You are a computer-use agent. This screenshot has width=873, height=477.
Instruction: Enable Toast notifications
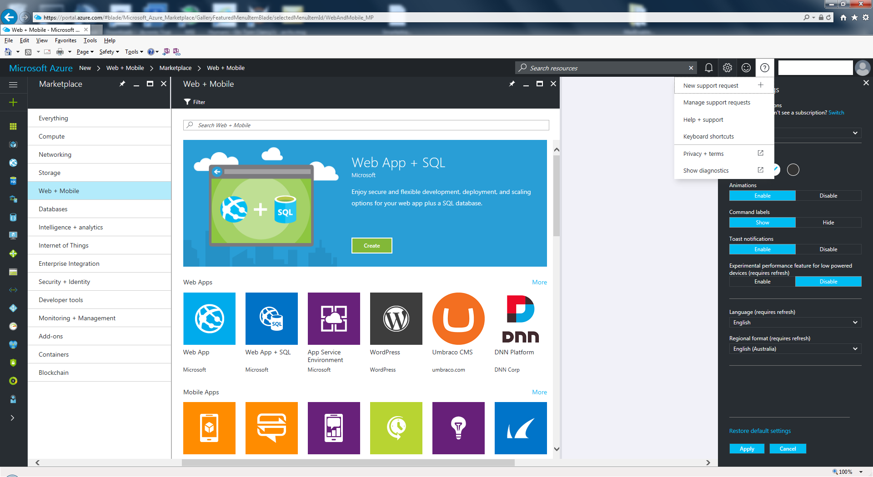click(763, 249)
